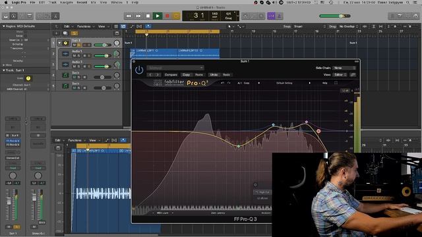
Task: Open the Track menu
Action: (x=53, y=3)
